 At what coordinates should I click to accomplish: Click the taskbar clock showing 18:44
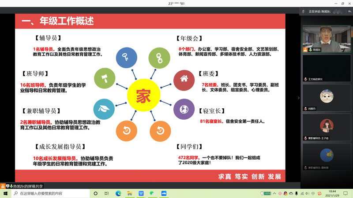point(332,194)
